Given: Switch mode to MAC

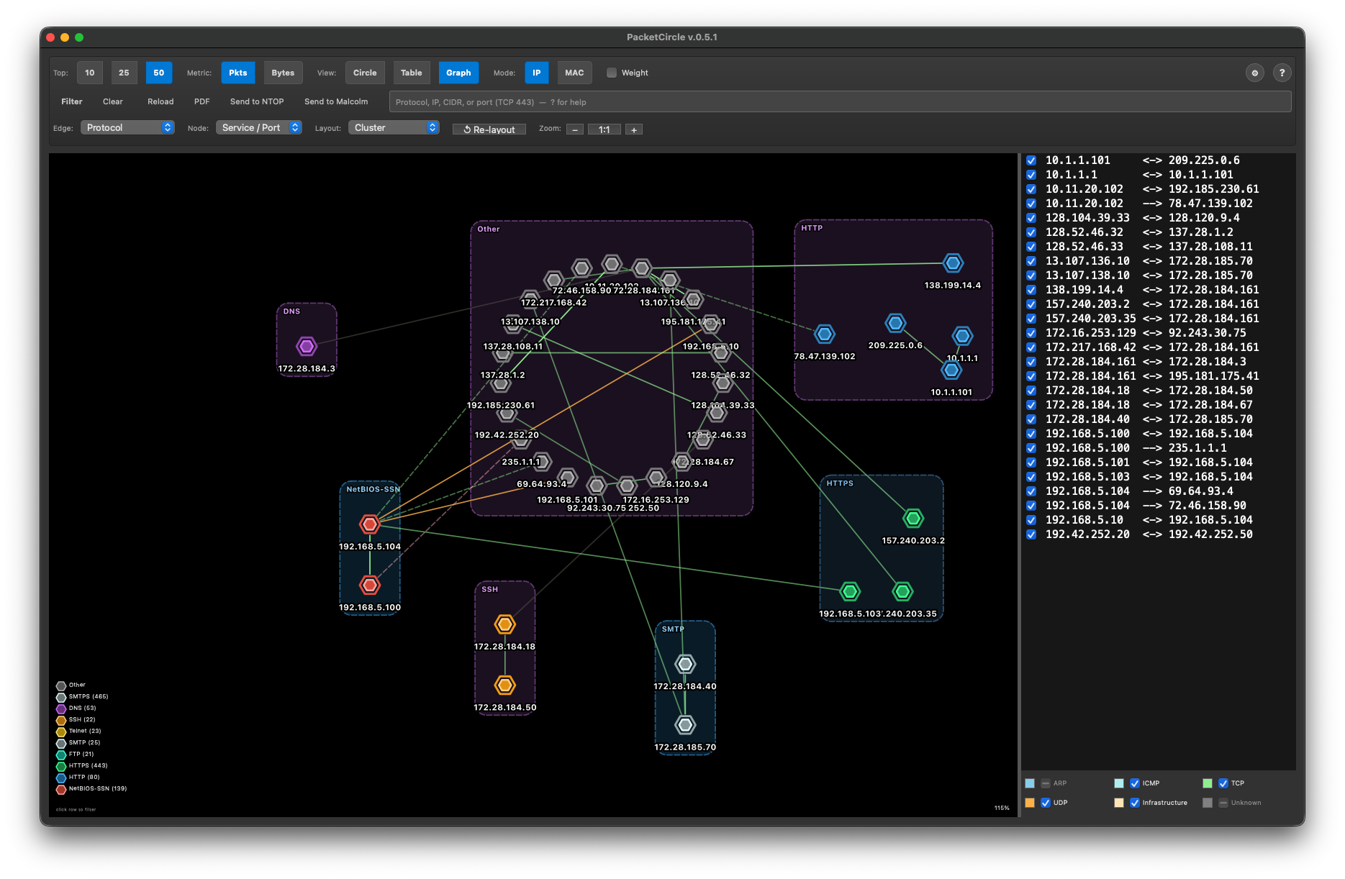Looking at the screenshot, I should (x=574, y=73).
